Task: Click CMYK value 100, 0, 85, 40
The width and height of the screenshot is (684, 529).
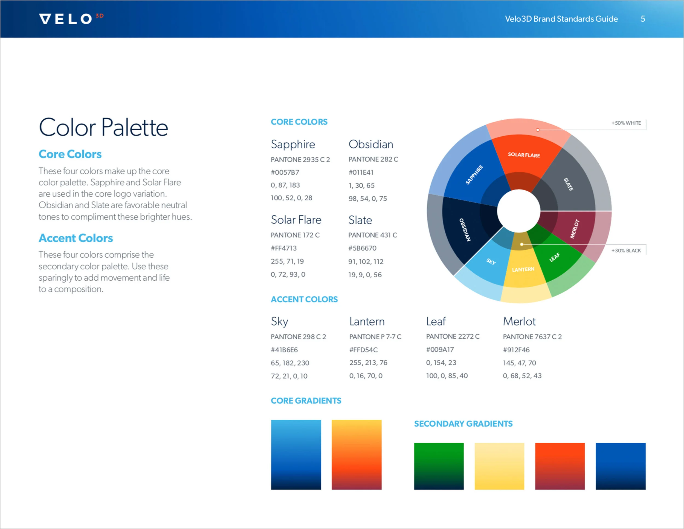Action: (447, 376)
